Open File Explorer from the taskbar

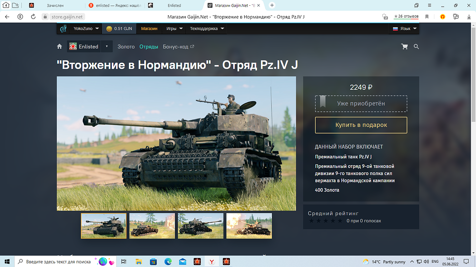(x=139, y=262)
